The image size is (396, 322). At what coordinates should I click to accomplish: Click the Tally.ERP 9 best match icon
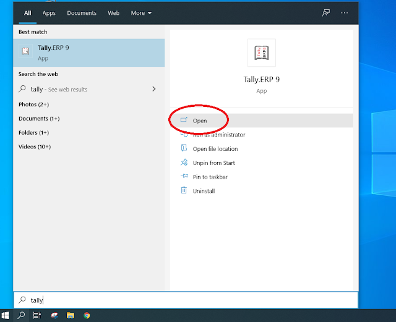pyautogui.click(x=25, y=51)
